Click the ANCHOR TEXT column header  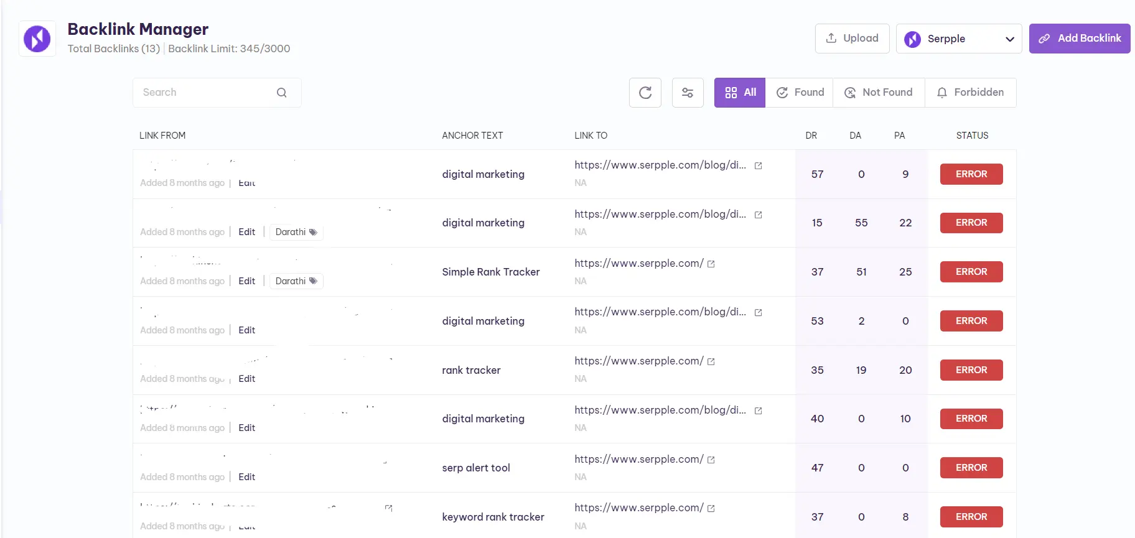472,136
